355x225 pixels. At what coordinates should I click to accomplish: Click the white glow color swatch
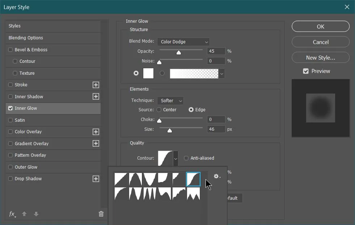pyautogui.click(x=148, y=73)
